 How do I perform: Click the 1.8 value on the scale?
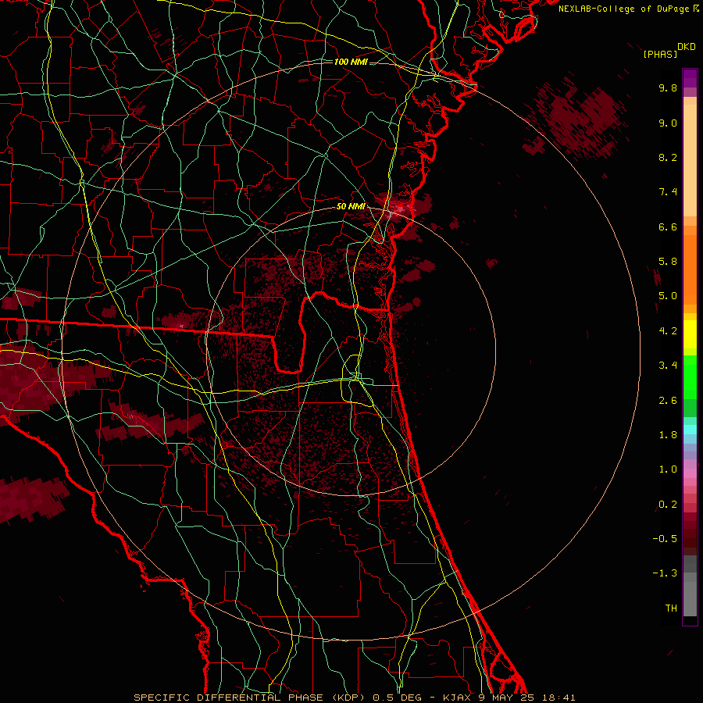[668, 435]
